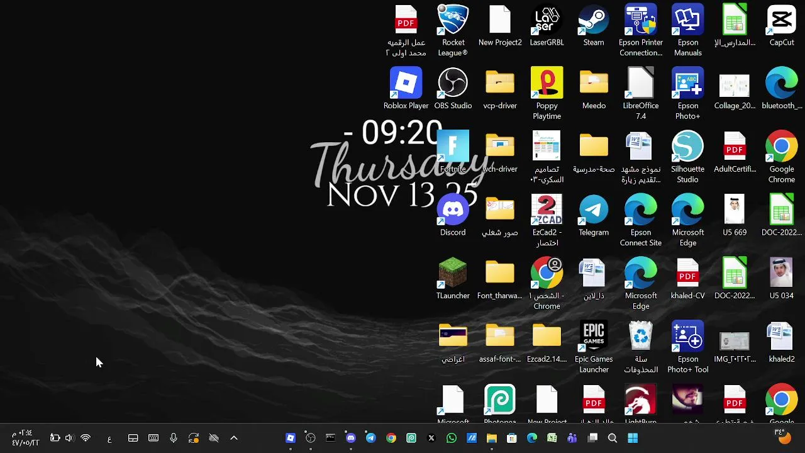Launch TLauncher from the desktop
The width and height of the screenshot is (805, 453).
453,278
